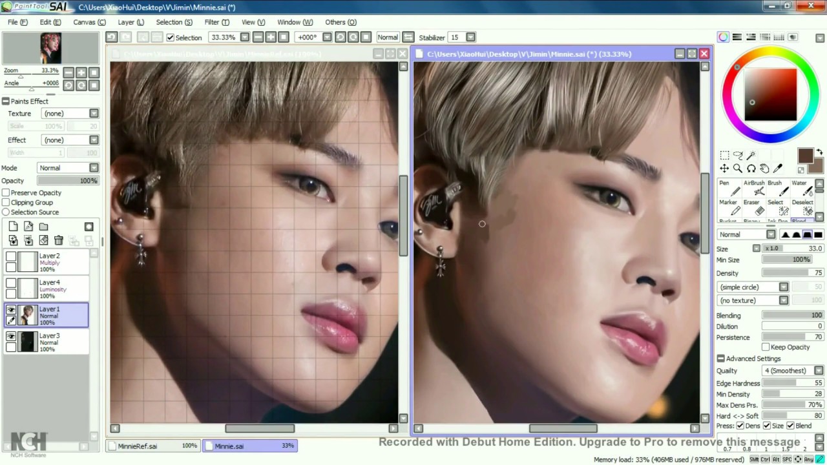Enable Clipping Group
This screenshot has width=827, height=465.
6,203
